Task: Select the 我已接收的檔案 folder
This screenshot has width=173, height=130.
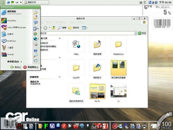Action: 118,69
